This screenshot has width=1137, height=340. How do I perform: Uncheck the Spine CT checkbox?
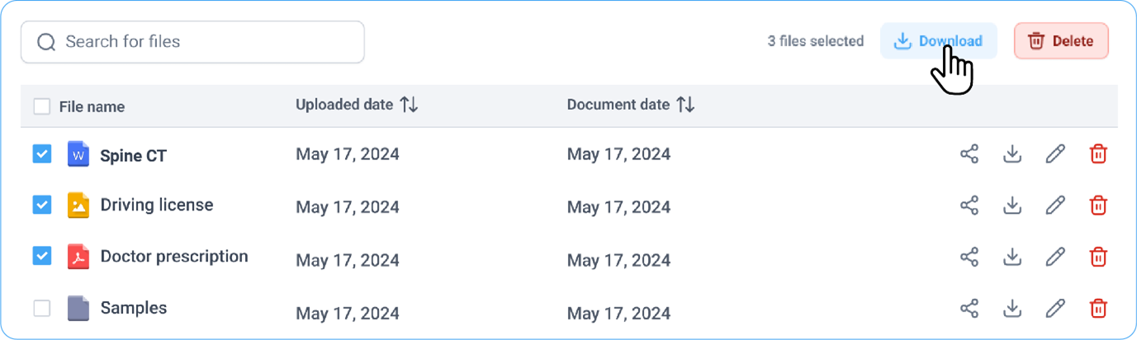click(42, 154)
